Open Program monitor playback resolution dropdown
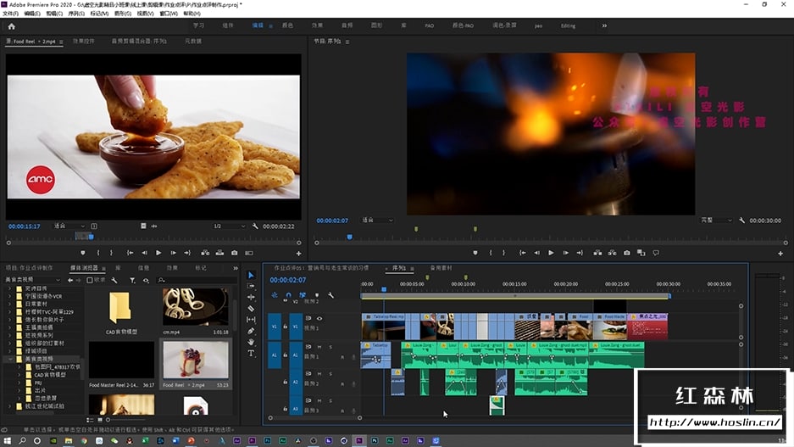Screen dimensions: 794x447 tap(717, 221)
